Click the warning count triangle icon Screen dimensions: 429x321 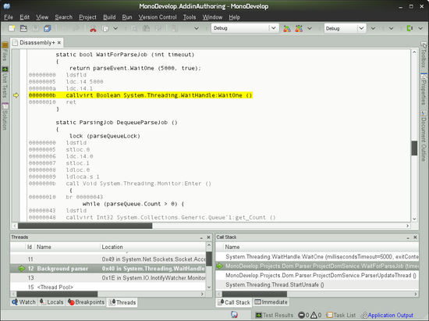tap(314, 315)
